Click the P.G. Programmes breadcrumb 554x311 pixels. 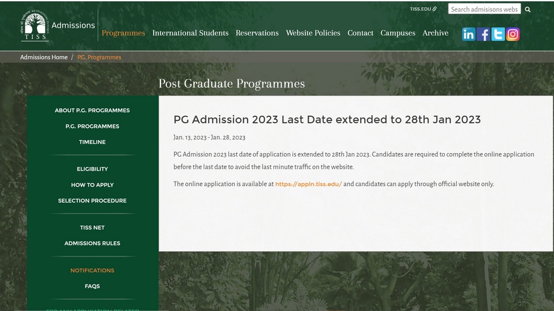99,57
